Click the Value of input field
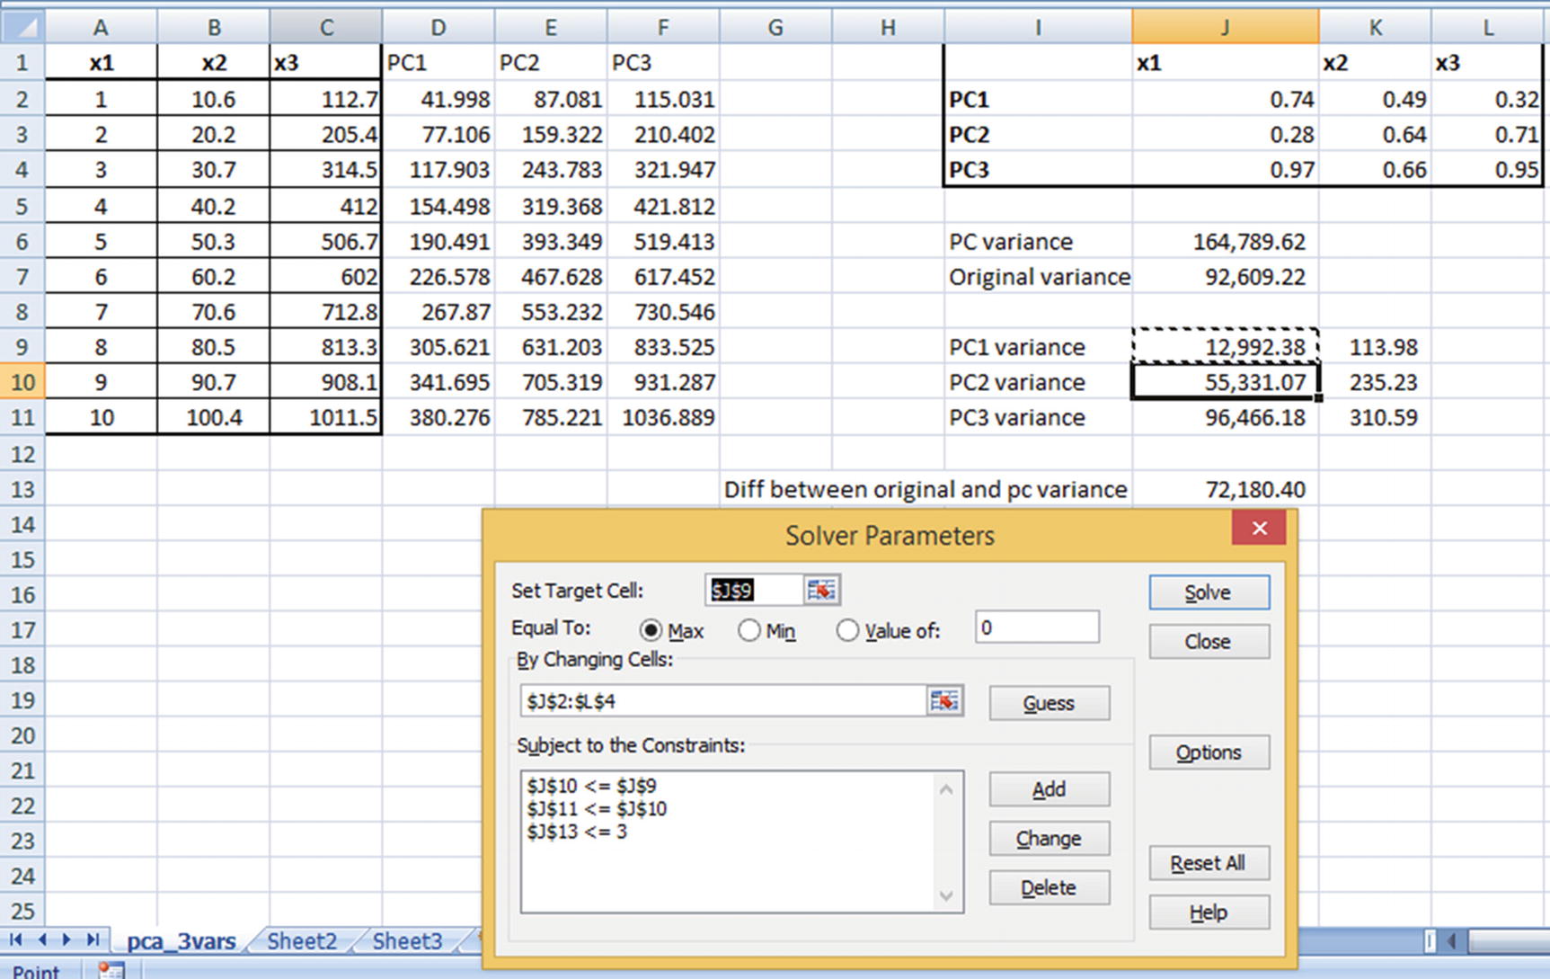The height and width of the screenshot is (979, 1550). (1037, 627)
